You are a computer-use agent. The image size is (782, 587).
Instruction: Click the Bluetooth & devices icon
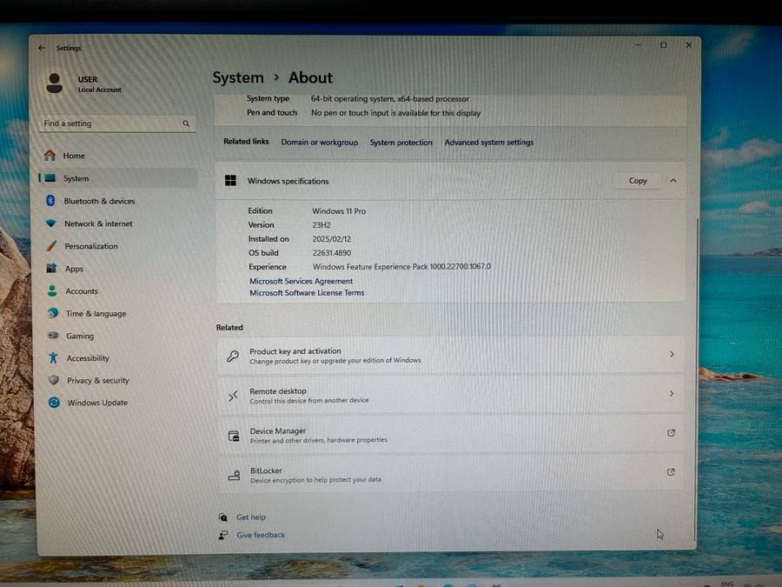[50, 201]
